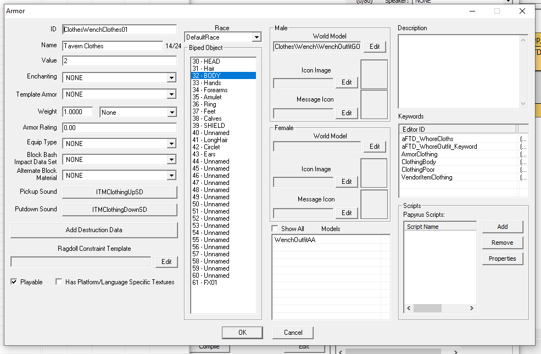Close the Armor dialog window

pos(522,11)
